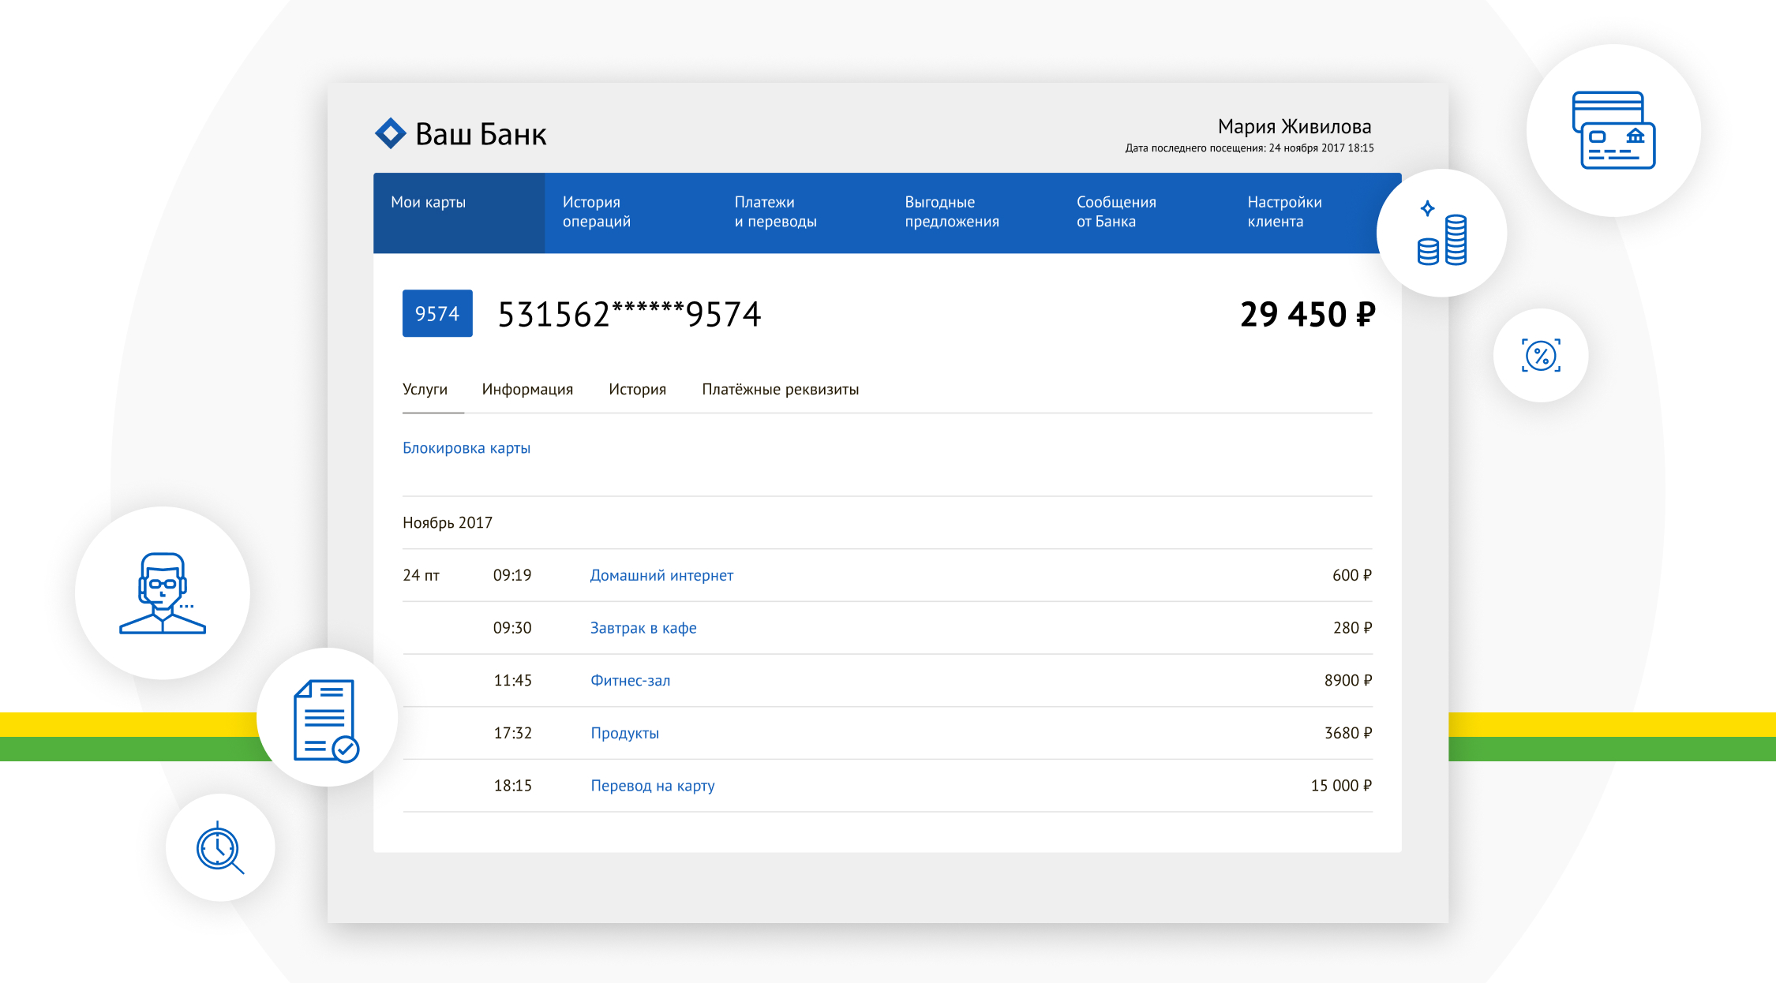1776x983 pixels.
Task: Go to Платежи и переводы
Action: (x=775, y=212)
